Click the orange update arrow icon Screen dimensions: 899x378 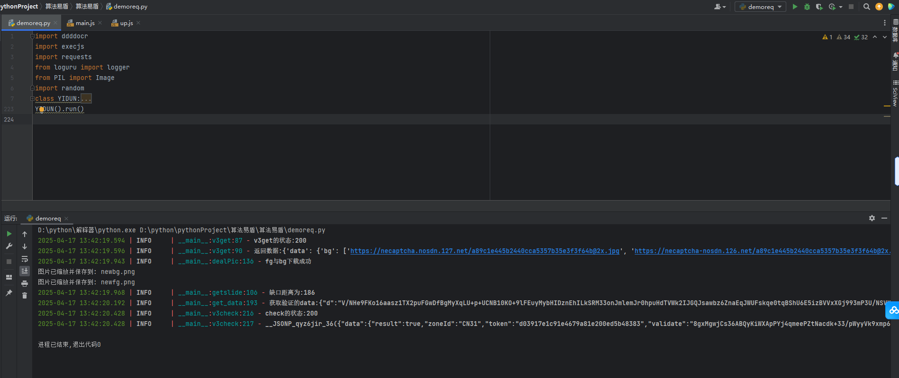point(879,7)
